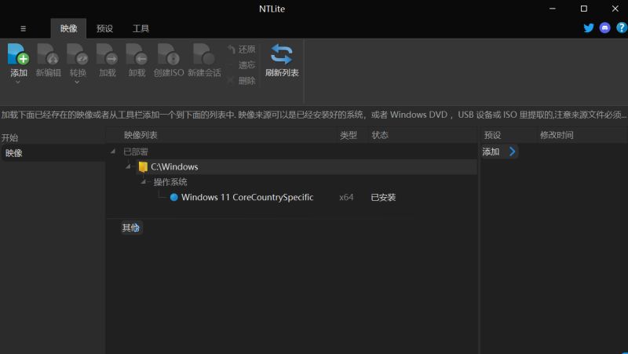Refresh the list with 刷新列表
Image resolution: width=628 pixels, height=354 pixels.
(282, 60)
